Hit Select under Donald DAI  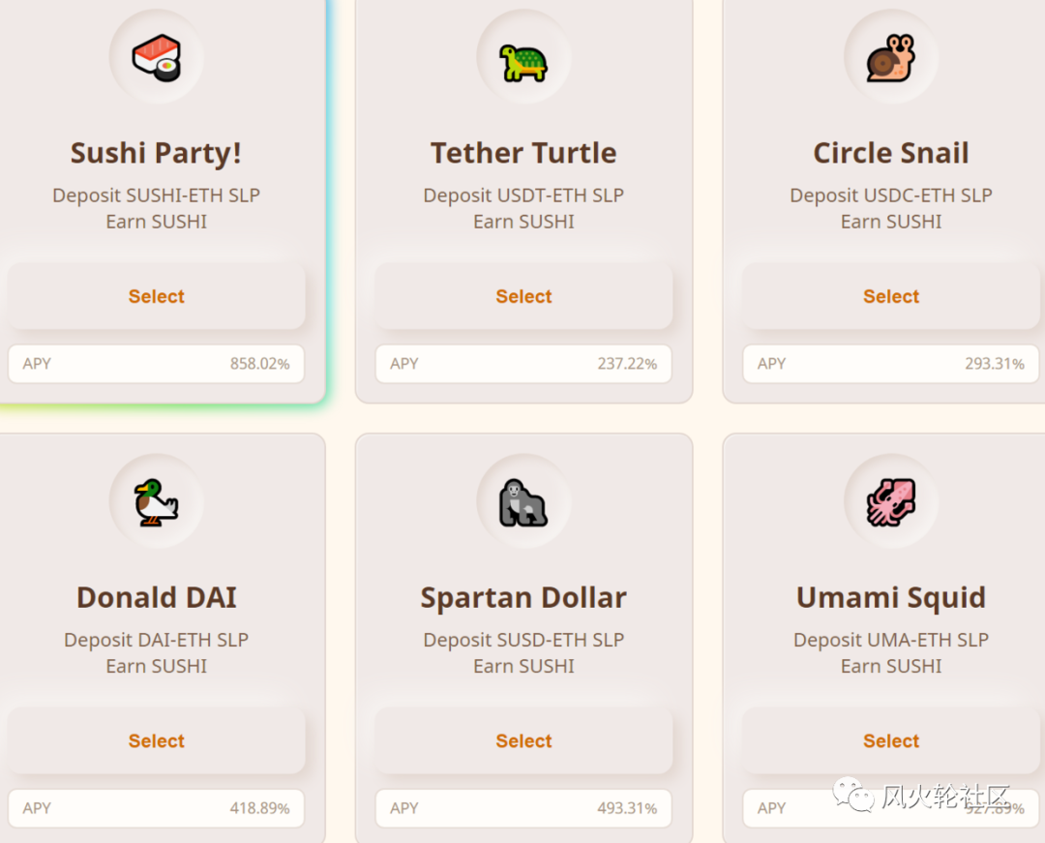coord(156,740)
